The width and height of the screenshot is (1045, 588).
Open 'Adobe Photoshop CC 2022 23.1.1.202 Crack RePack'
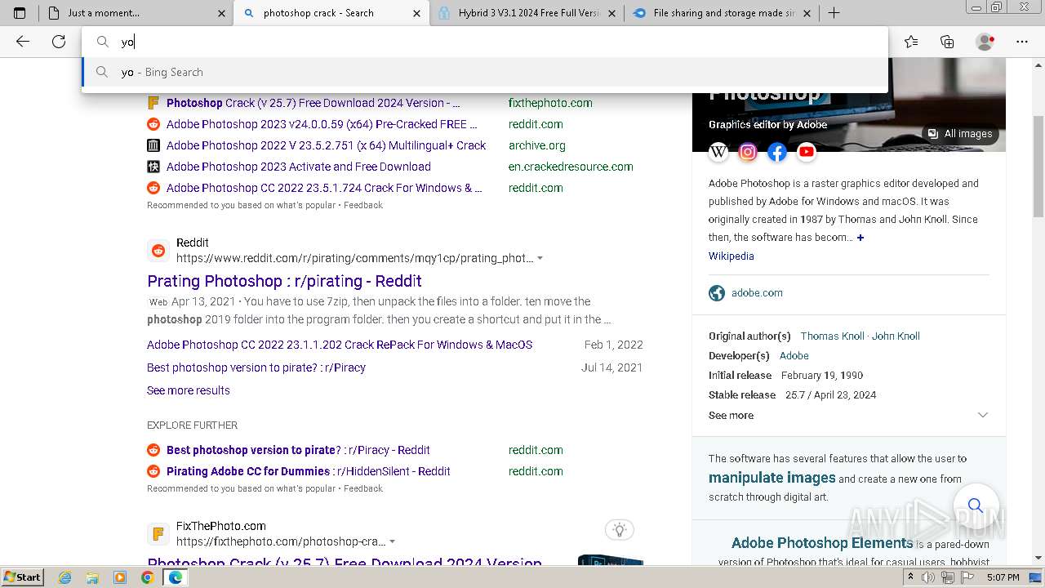click(340, 345)
